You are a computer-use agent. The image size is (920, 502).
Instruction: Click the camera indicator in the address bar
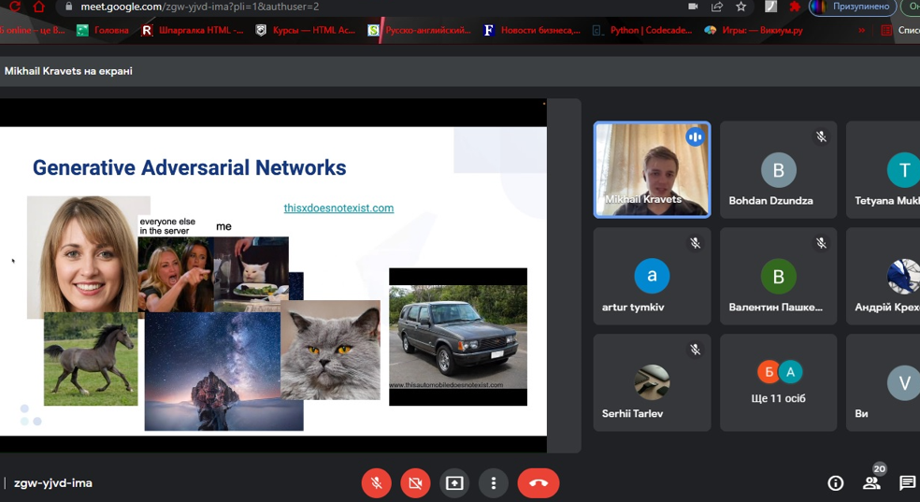(x=693, y=7)
